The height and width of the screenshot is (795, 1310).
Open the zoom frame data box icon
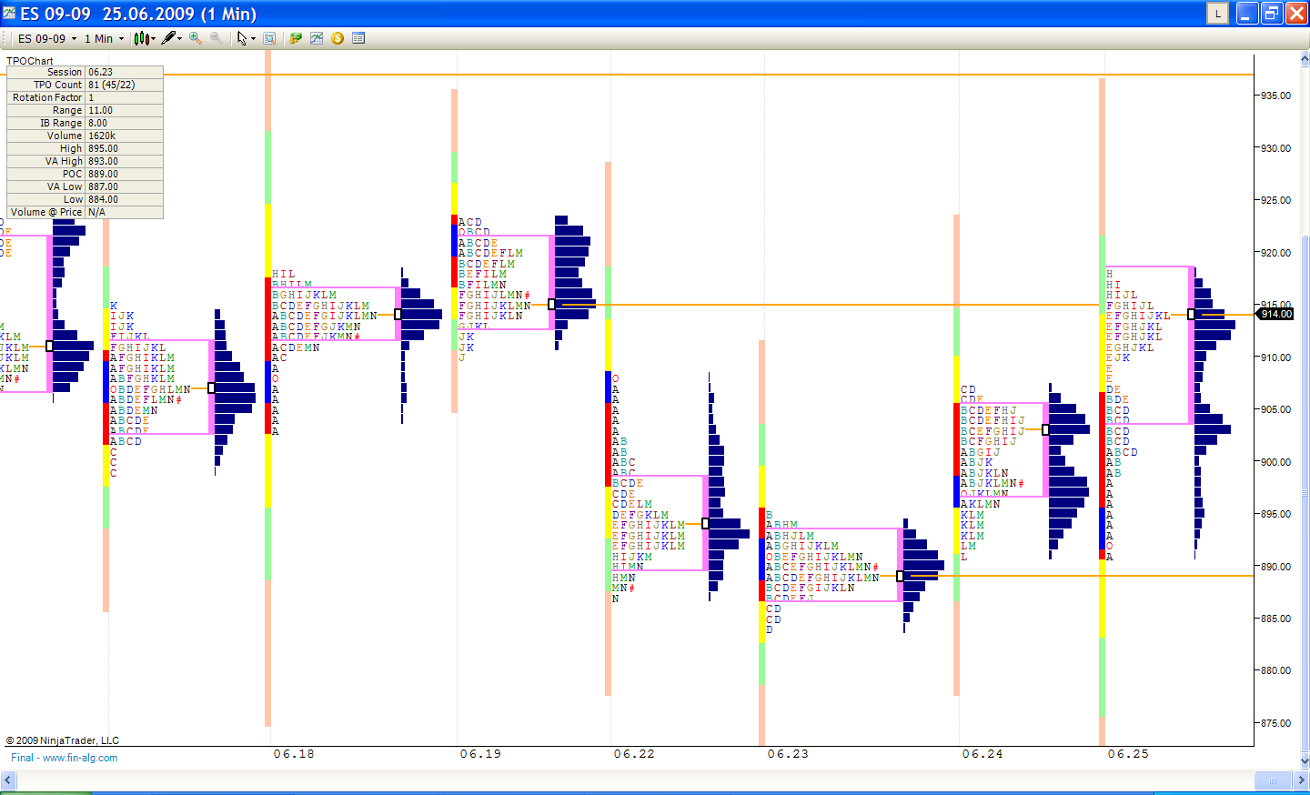(x=269, y=38)
